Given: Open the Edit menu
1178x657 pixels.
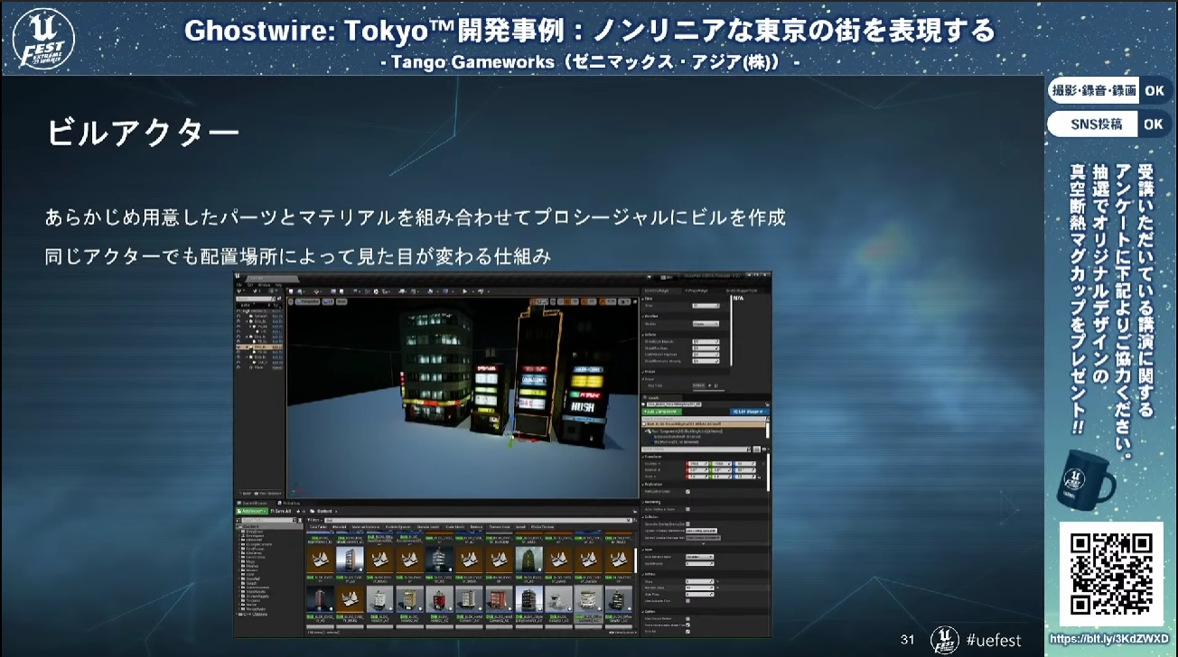Looking at the screenshot, I should pos(250,285).
